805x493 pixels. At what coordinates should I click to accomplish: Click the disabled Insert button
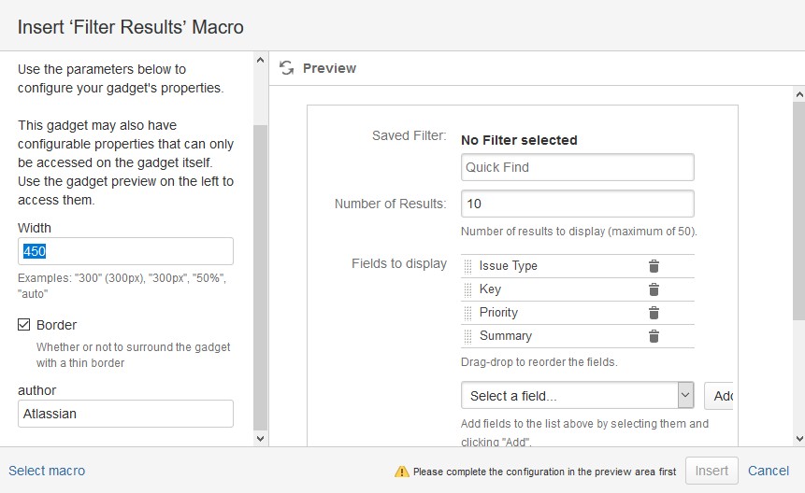pyautogui.click(x=712, y=471)
